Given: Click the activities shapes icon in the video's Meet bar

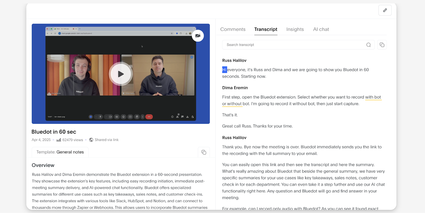Looking at the screenshot, I should pos(188,117).
